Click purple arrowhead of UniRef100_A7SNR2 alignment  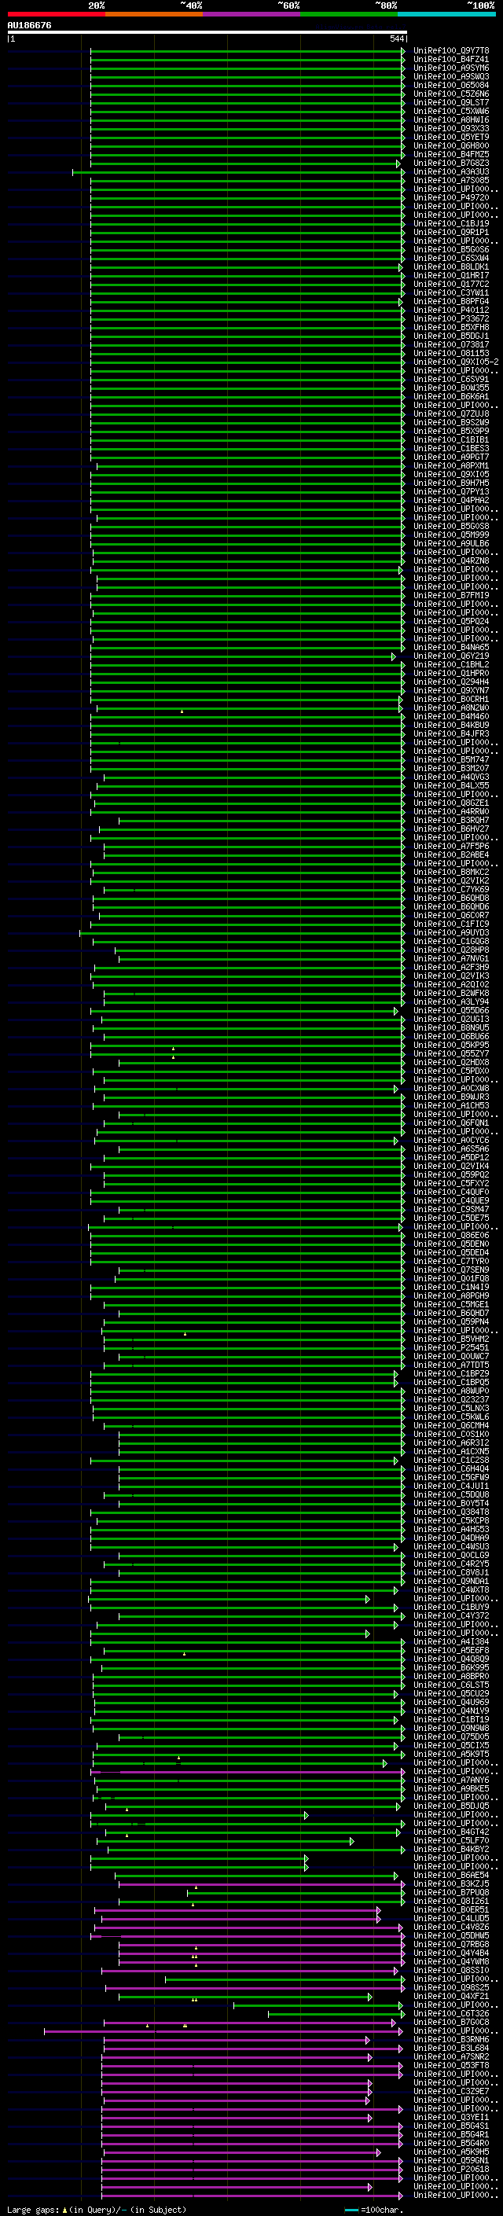coord(371,2058)
